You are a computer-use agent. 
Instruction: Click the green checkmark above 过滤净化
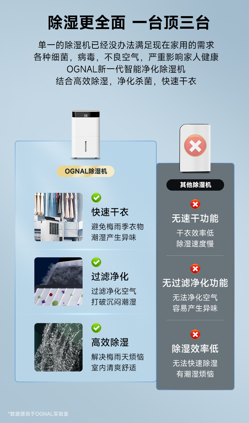point(96,262)
